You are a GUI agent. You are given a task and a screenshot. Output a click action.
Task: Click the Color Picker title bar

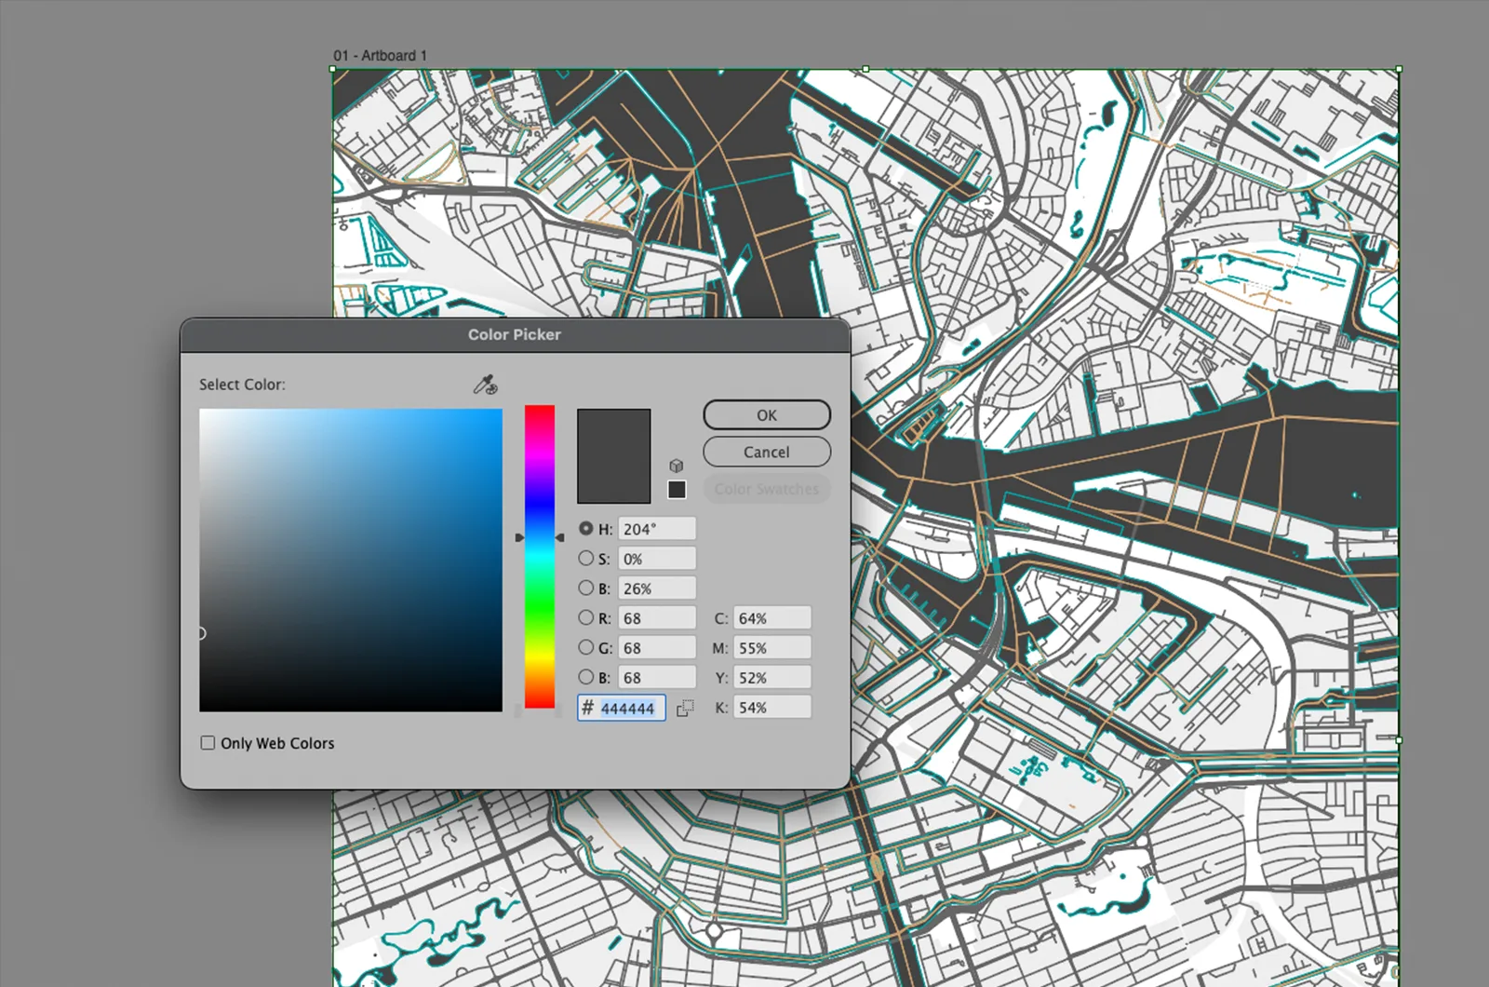[x=515, y=334]
